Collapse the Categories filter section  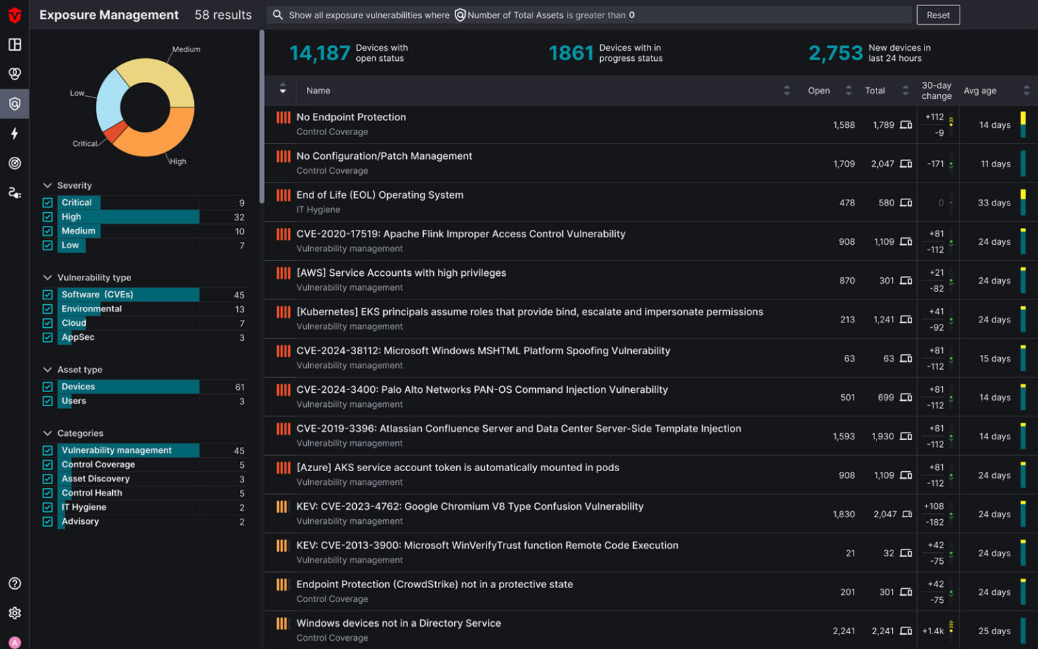[x=47, y=433]
